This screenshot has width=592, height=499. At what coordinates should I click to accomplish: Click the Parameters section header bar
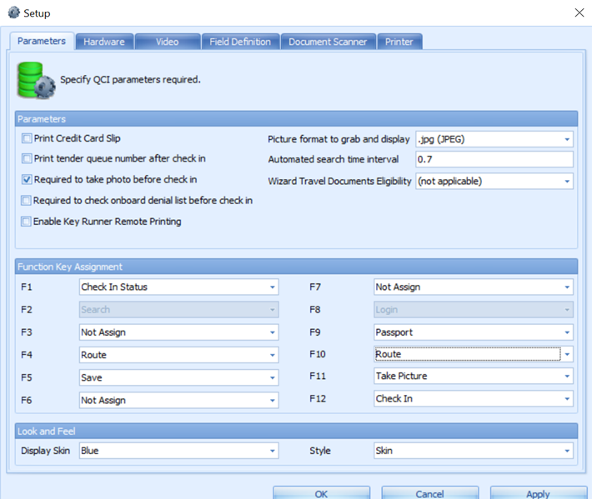296,119
